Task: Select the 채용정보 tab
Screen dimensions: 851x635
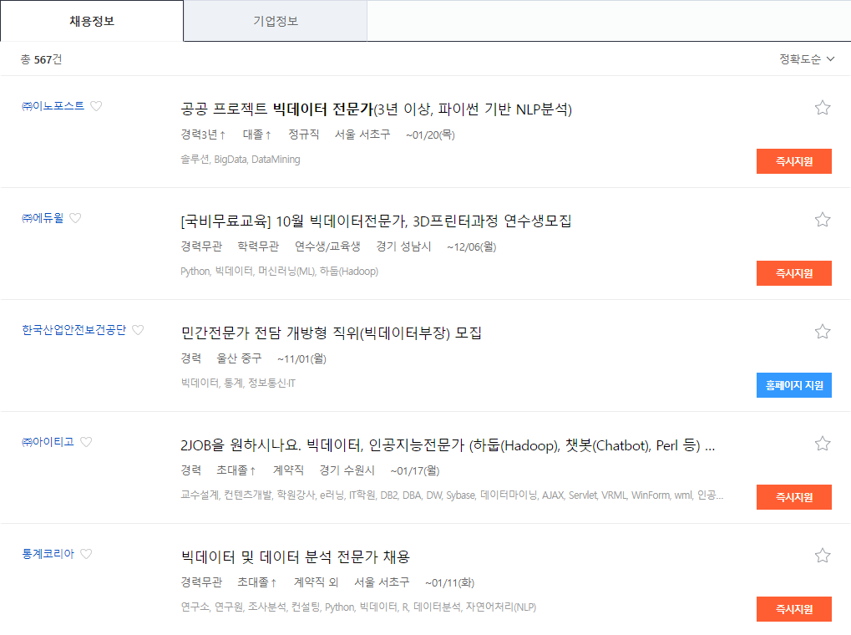Action: (92, 21)
